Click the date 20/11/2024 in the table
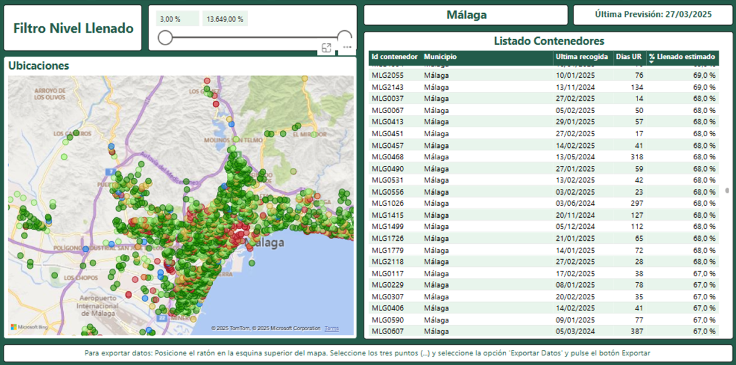Image resolution: width=736 pixels, height=365 pixels. pyautogui.click(x=575, y=215)
